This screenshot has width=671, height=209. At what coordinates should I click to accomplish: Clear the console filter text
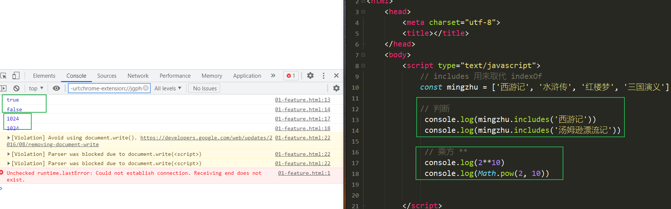coord(146,88)
